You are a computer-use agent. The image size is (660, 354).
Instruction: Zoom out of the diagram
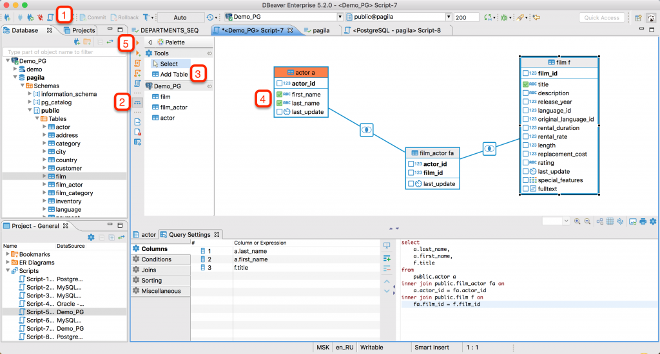click(587, 221)
